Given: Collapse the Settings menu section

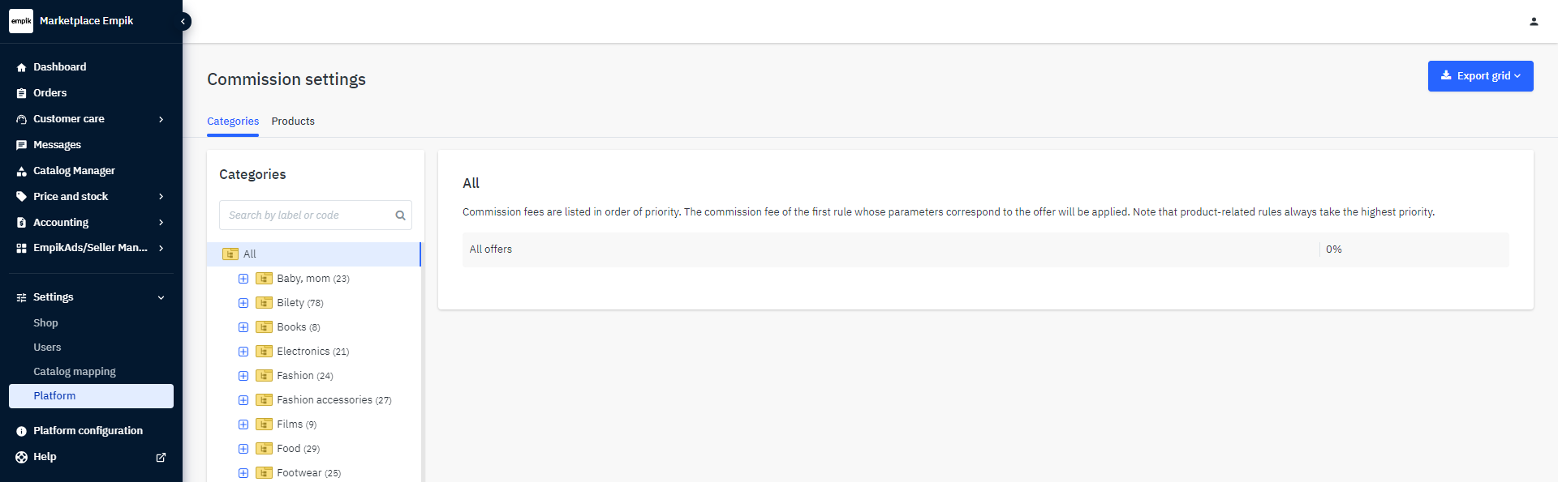Looking at the screenshot, I should coord(161,297).
